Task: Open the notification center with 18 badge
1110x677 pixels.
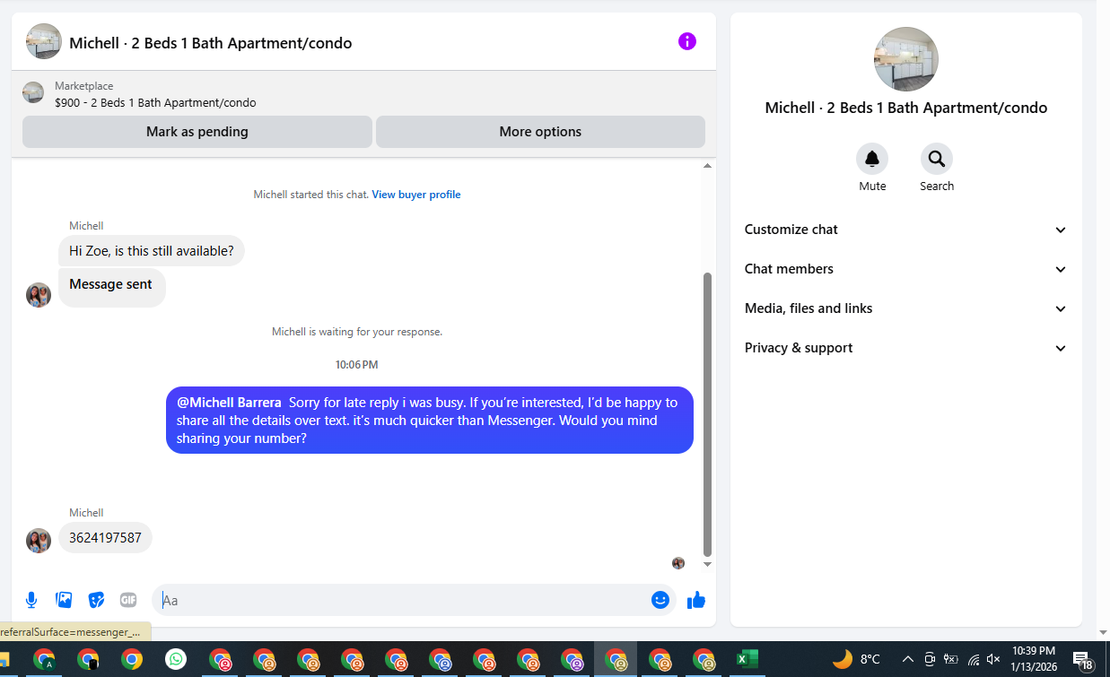Action: pyautogui.click(x=1083, y=661)
